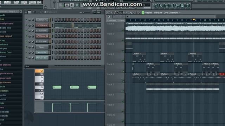
Task: Open the ОБЗОР menu
Action: [16, 2]
